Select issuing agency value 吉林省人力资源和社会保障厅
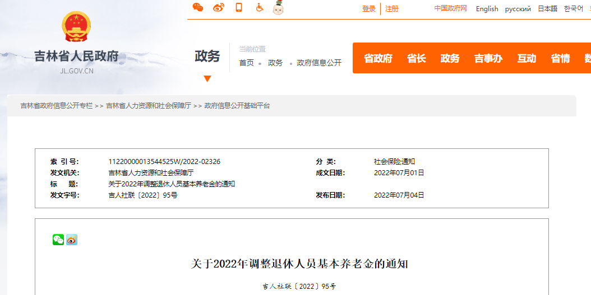Screen dimensions: 591x295 [x=151, y=173]
